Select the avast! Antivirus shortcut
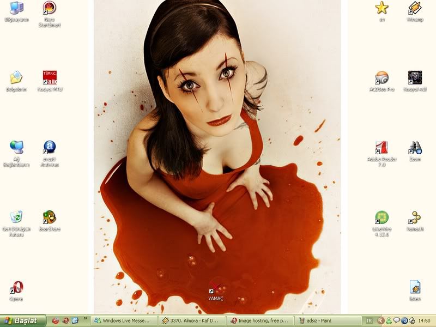The height and width of the screenshot is (327, 436). (x=50, y=148)
